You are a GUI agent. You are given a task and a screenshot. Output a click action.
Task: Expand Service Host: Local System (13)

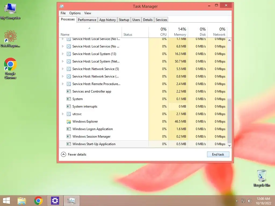[x=63, y=54]
